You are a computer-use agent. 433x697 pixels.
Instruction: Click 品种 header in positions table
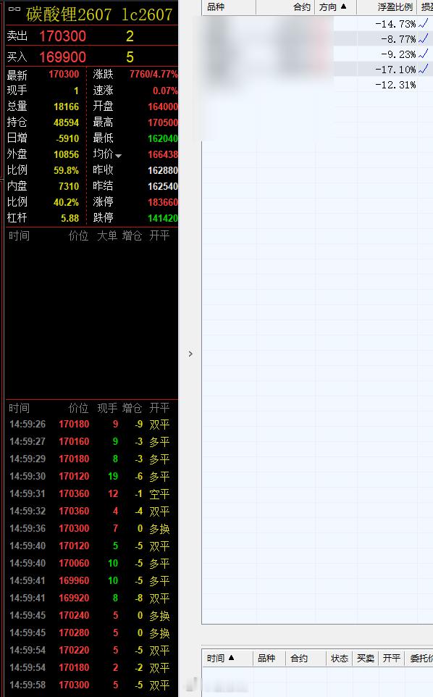click(216, 7)
